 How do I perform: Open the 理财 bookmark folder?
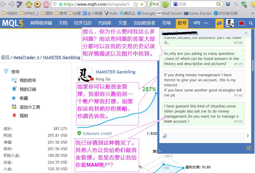47,13
